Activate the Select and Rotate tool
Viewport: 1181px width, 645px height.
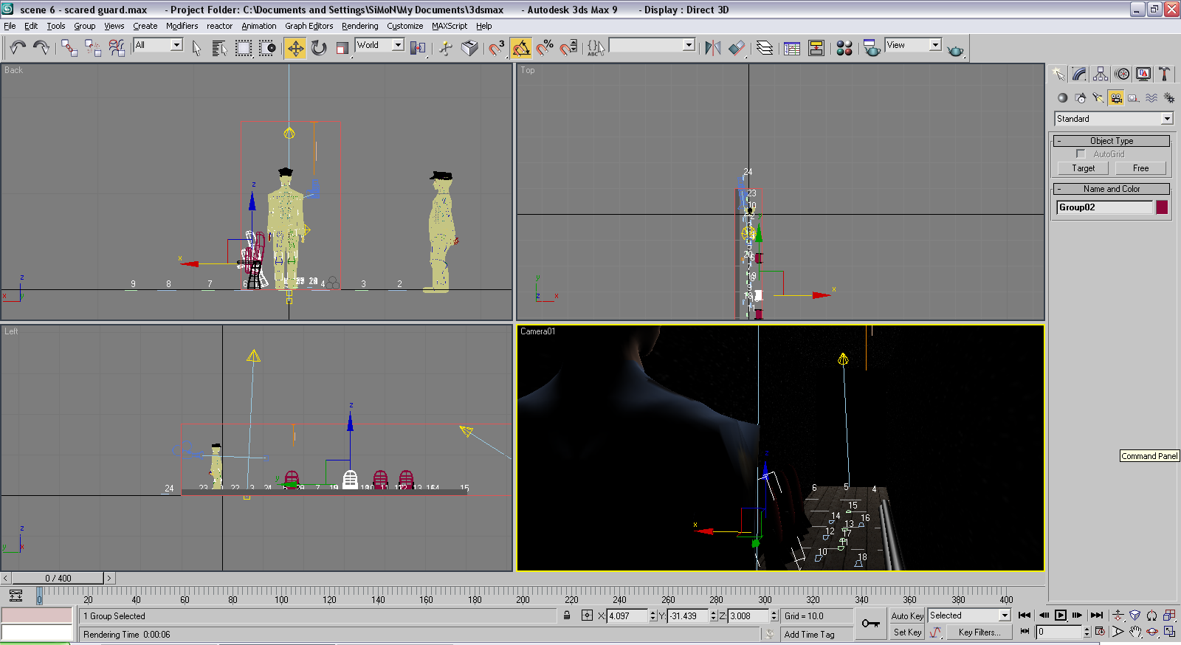coord(319,48)
